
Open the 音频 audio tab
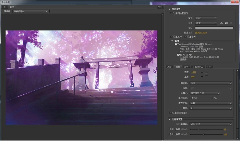coord(186,67)
